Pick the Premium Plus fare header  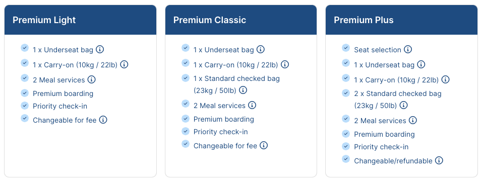click(x=401, y=20)
